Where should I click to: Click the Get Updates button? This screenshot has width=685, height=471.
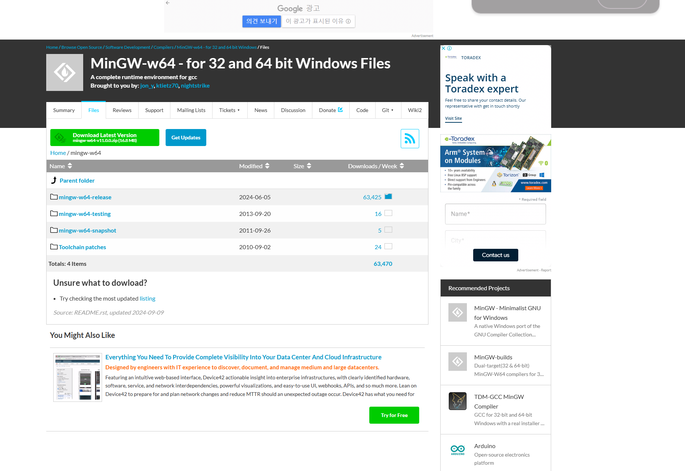pos(186,138)
